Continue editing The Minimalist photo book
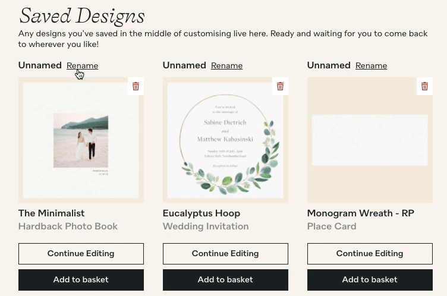Viewport: 447px width, 296px height. 81,254
